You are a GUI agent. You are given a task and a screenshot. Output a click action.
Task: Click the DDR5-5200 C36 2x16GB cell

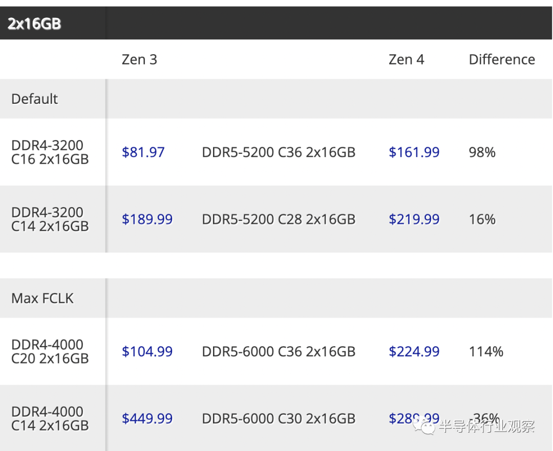point(279,152)
